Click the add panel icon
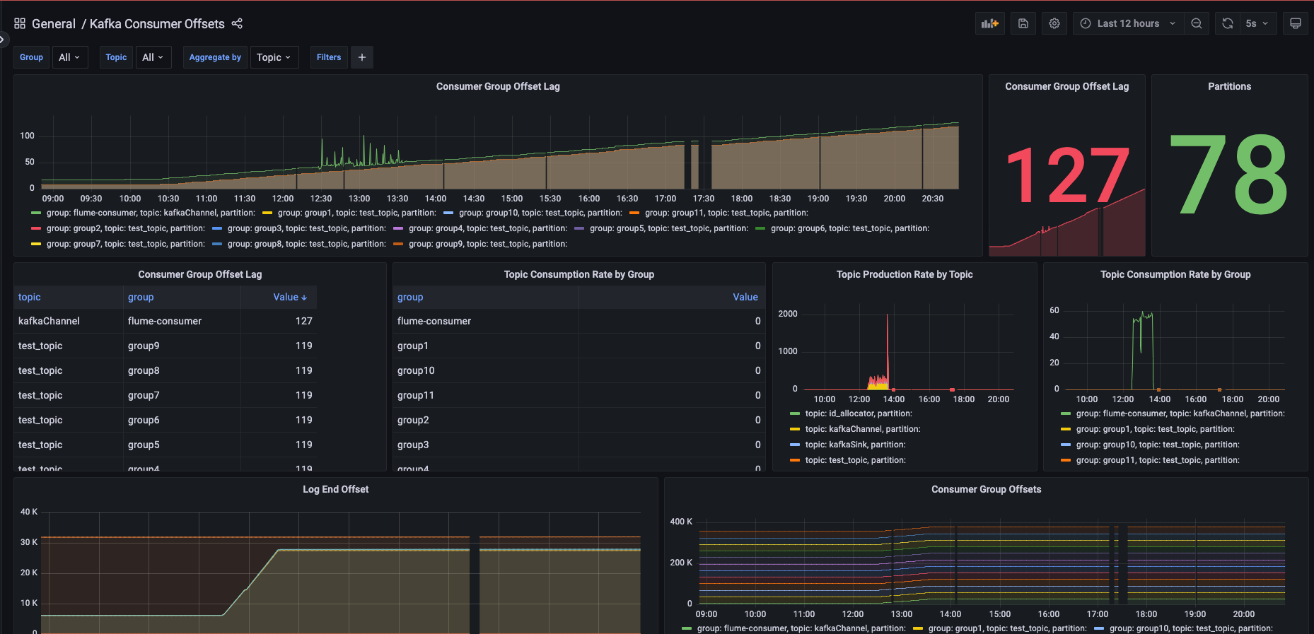 (x=989, y=23)
